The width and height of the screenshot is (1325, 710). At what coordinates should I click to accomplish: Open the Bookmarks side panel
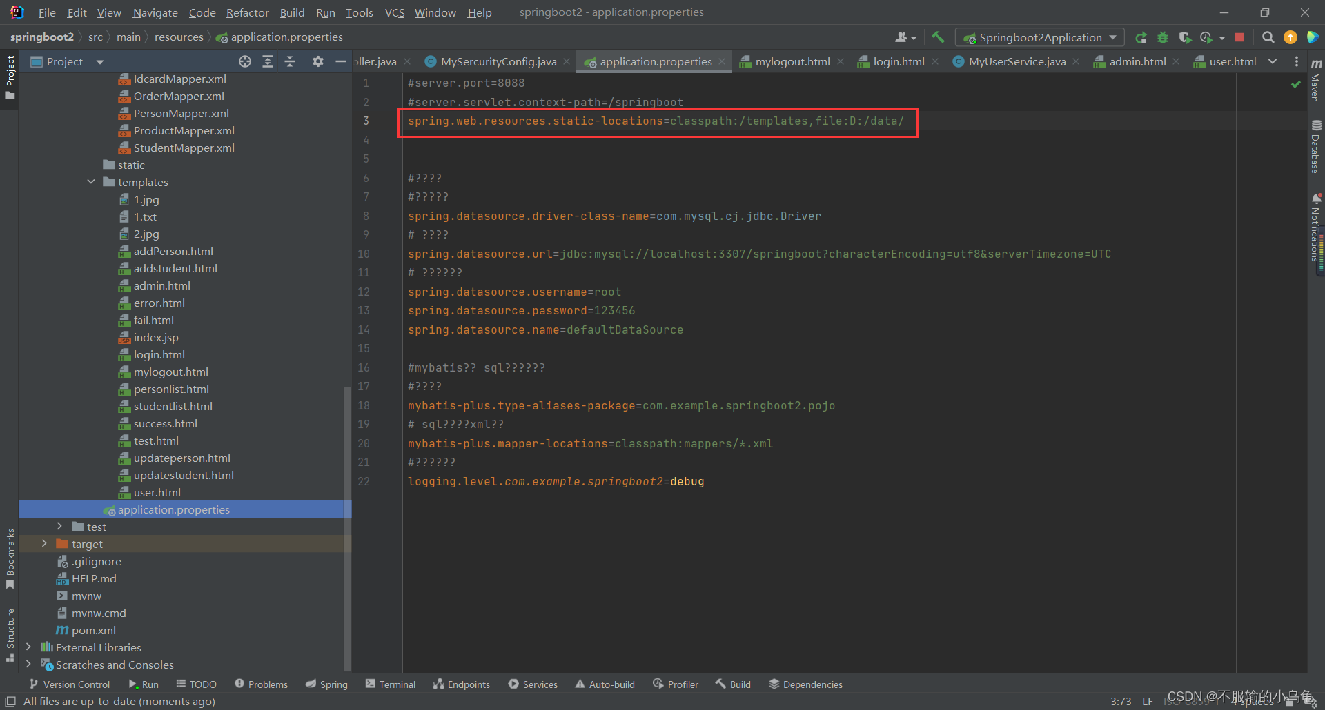pos(10,558)
